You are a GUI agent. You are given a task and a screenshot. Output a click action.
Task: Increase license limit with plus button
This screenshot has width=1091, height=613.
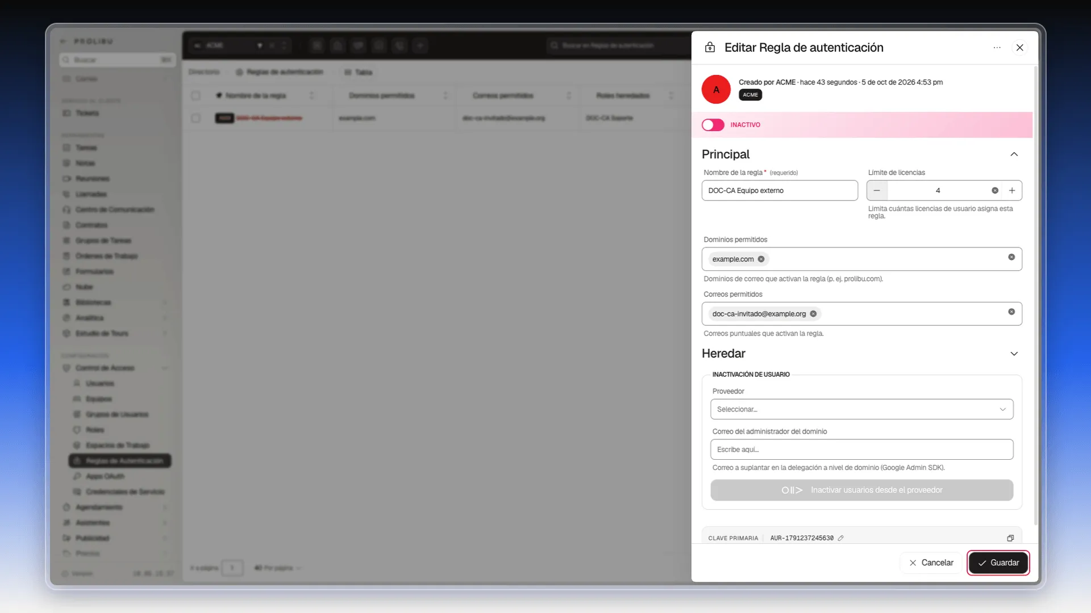[x=1011, y=191]
